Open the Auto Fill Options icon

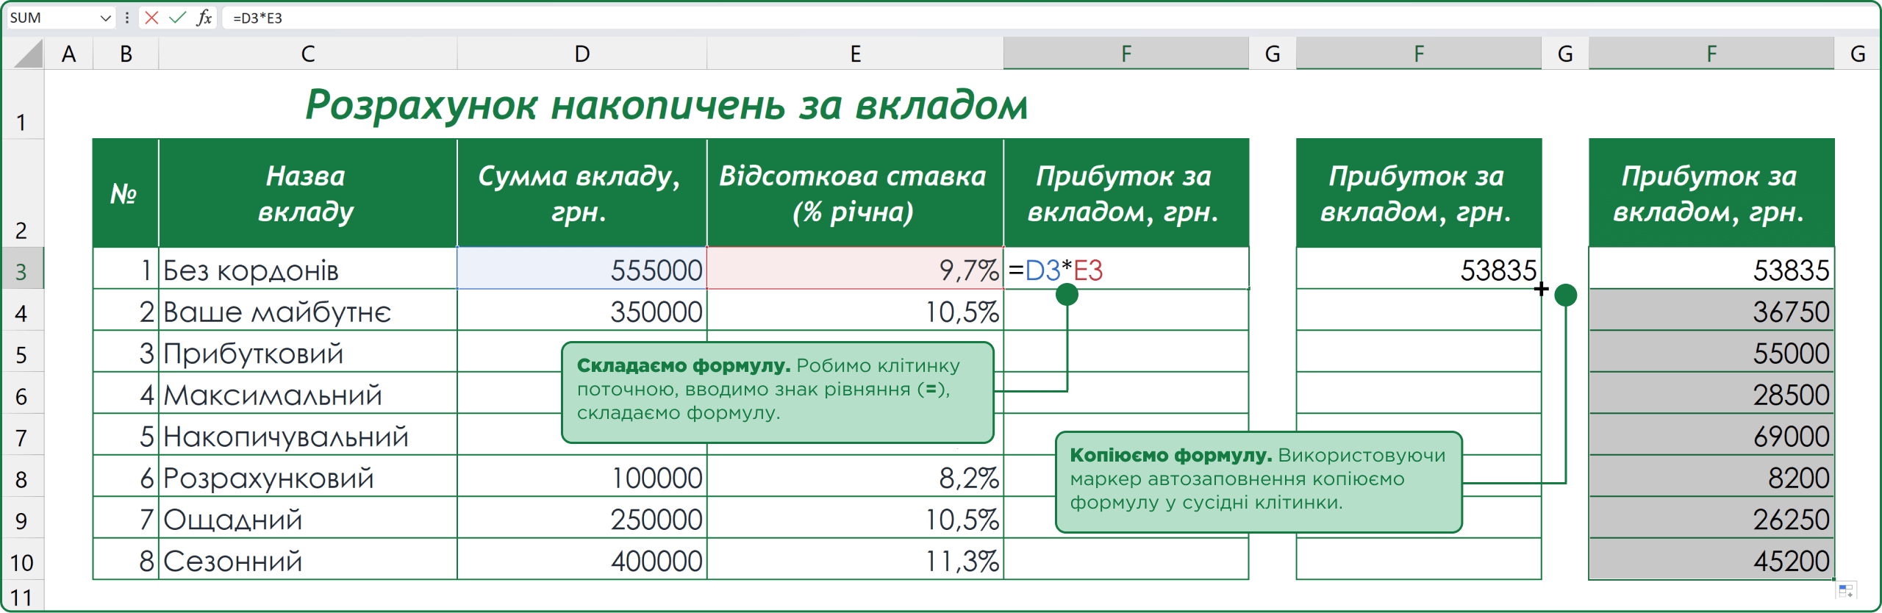click(1846, 590)
